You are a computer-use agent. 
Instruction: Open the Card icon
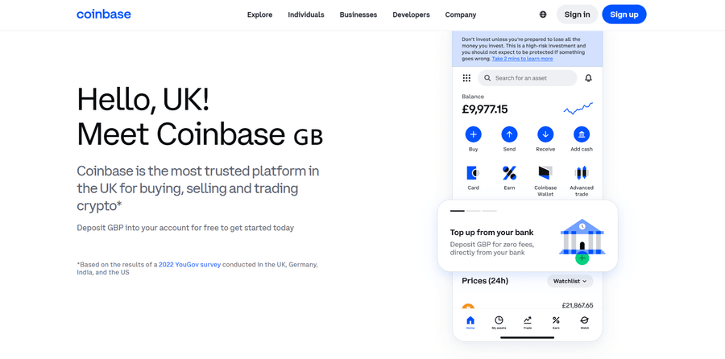473,173
